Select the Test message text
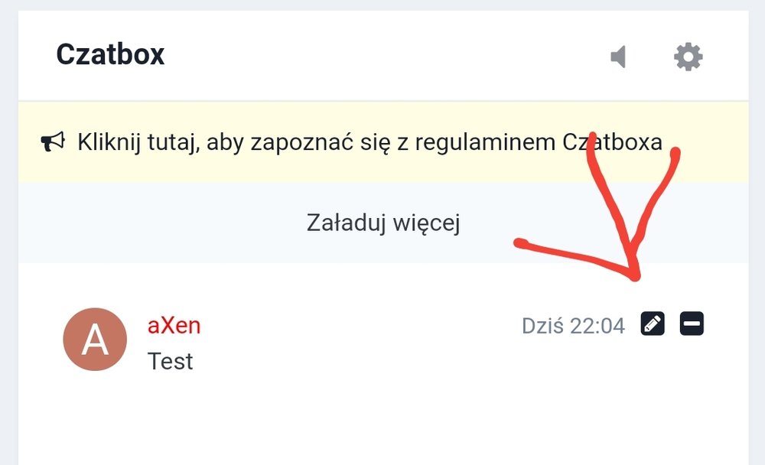The width and height of the screenshot is (765, 465). click(170, 361)
